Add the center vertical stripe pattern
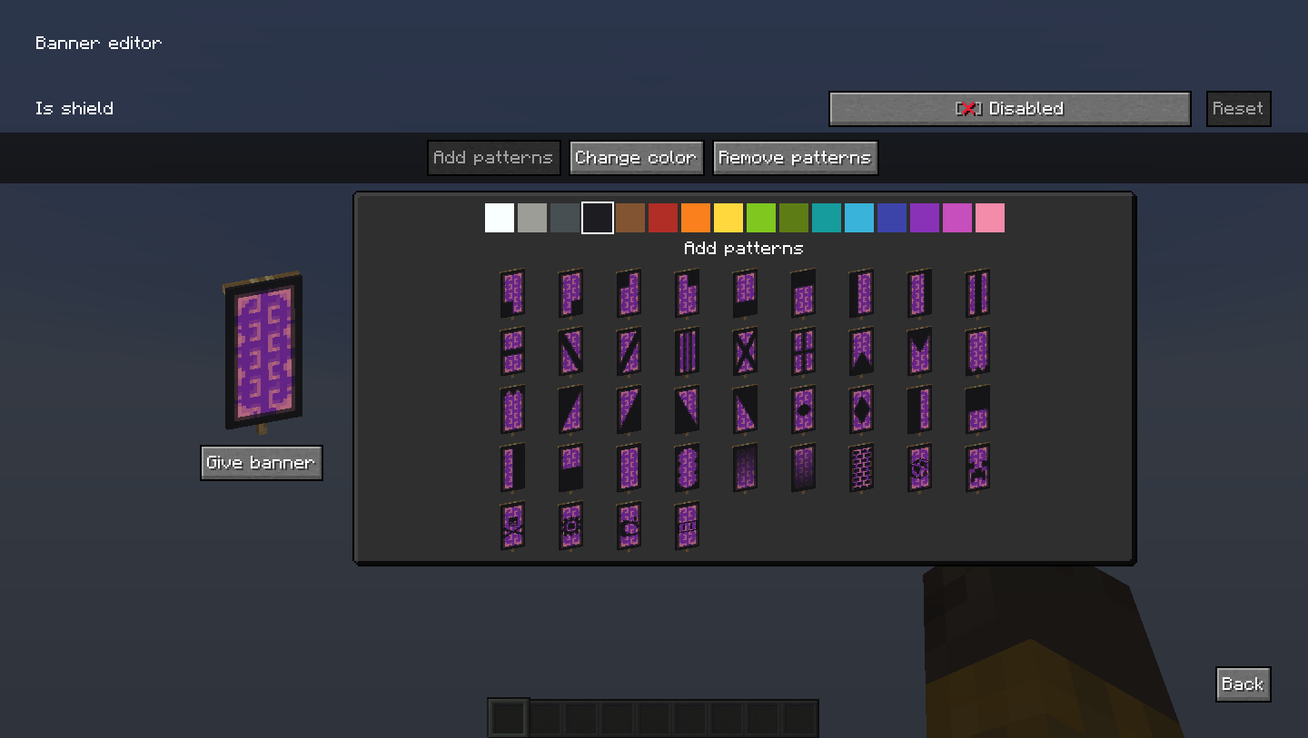This screenshot has height=738, width=1308. pos(977,293)
